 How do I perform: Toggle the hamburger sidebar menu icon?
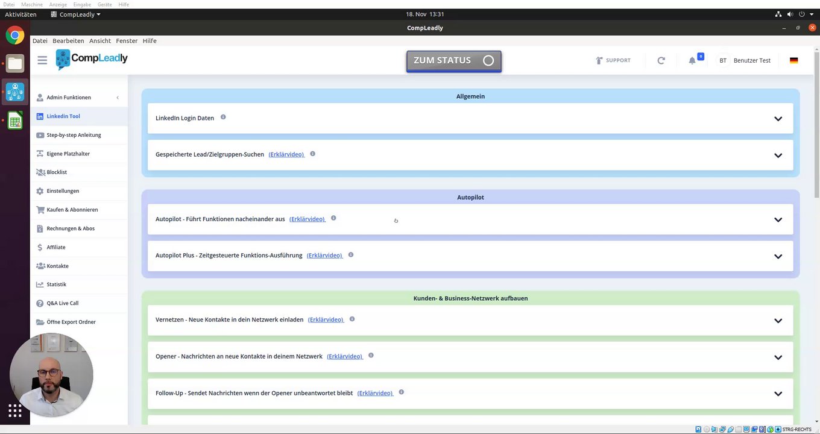pos(42,60)
